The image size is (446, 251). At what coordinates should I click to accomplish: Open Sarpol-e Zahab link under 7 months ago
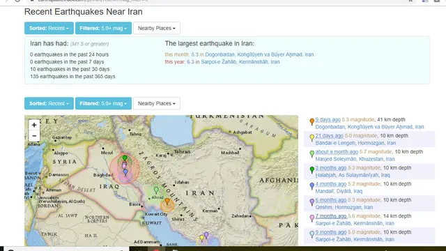[x=355, y=223]
